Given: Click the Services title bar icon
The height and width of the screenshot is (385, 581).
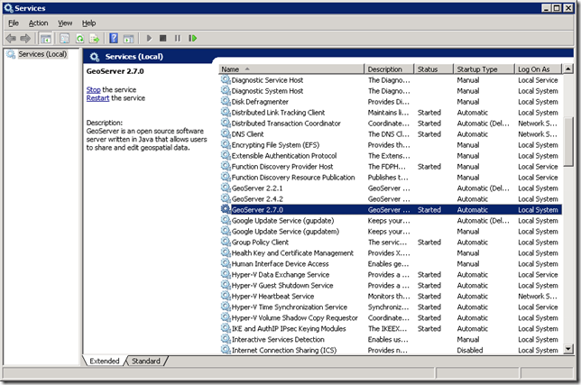Looking at the screenshot, I should pyautogui.click(x=8, y=8).
